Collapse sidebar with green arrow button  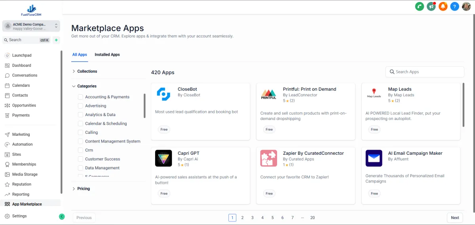[x=62, y=216]
